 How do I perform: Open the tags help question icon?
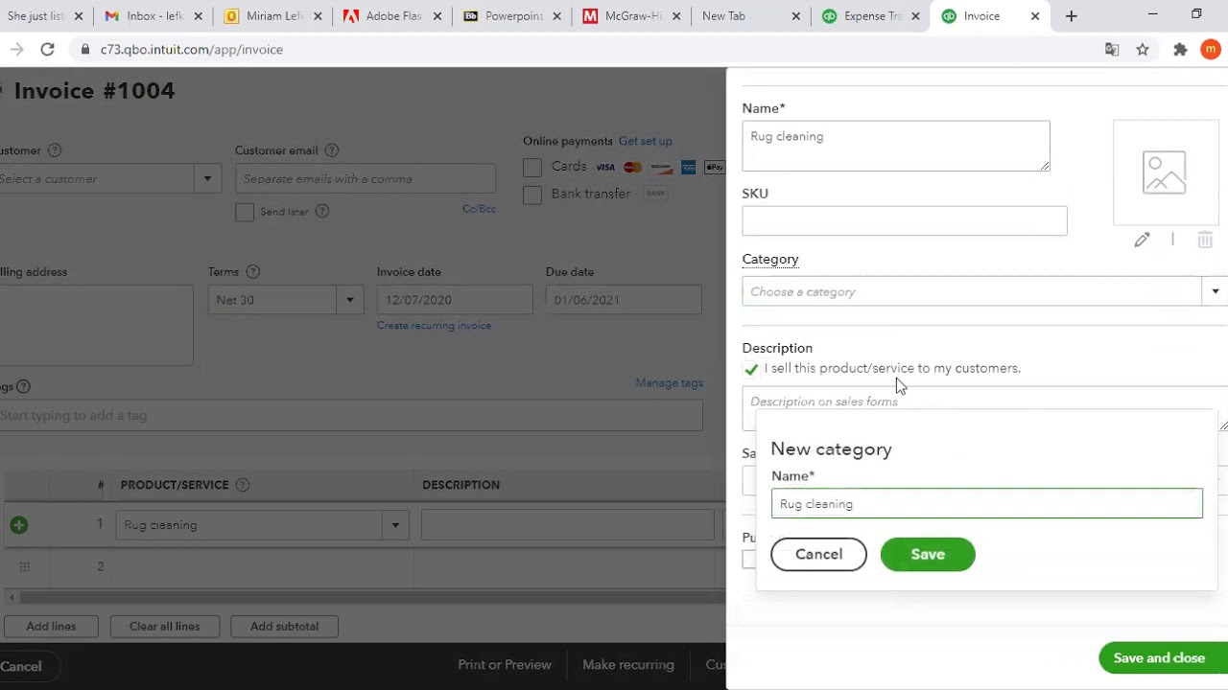click(24, 386)
